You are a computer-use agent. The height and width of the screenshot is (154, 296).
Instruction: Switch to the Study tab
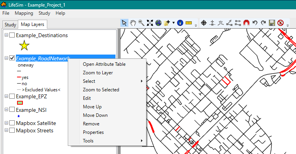(x=10, y=25)
